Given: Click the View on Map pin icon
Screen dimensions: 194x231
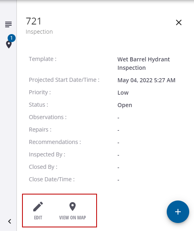Looking at the screenshot, I should [x=73, y=207].
